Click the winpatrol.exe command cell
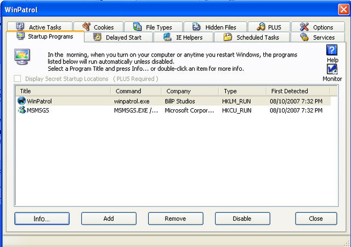This screenshot has width=351, height=247. point(132,102)
